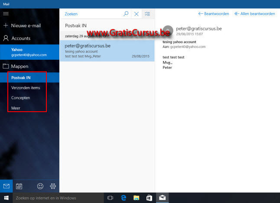Open Settings gear icon

pos(53,186)
